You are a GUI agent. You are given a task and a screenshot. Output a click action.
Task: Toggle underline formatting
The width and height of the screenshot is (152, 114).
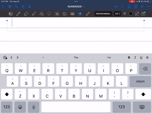[141, 58]
